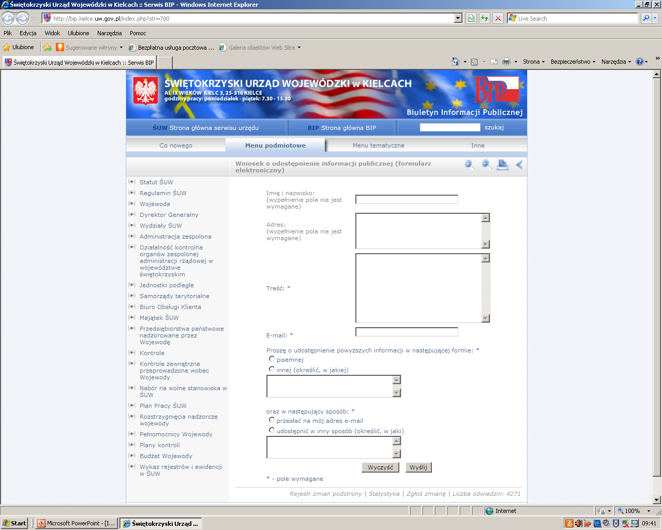Select 'innej (określić, w jakiej)' radio button

(272, 369)
